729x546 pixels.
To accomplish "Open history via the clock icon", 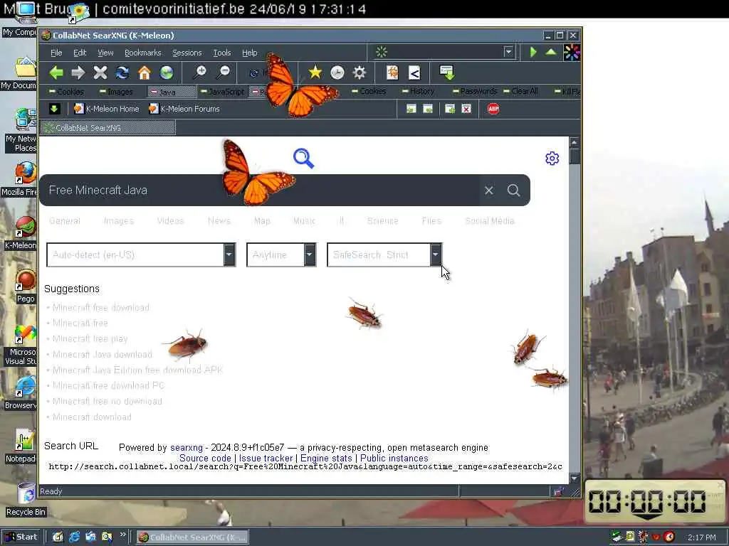I will click(x=337, y=73).
